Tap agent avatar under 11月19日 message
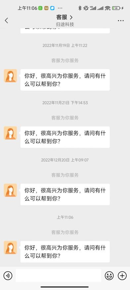Image resolution: width=130 pixels, height=290 pixels. click(10, 76)
